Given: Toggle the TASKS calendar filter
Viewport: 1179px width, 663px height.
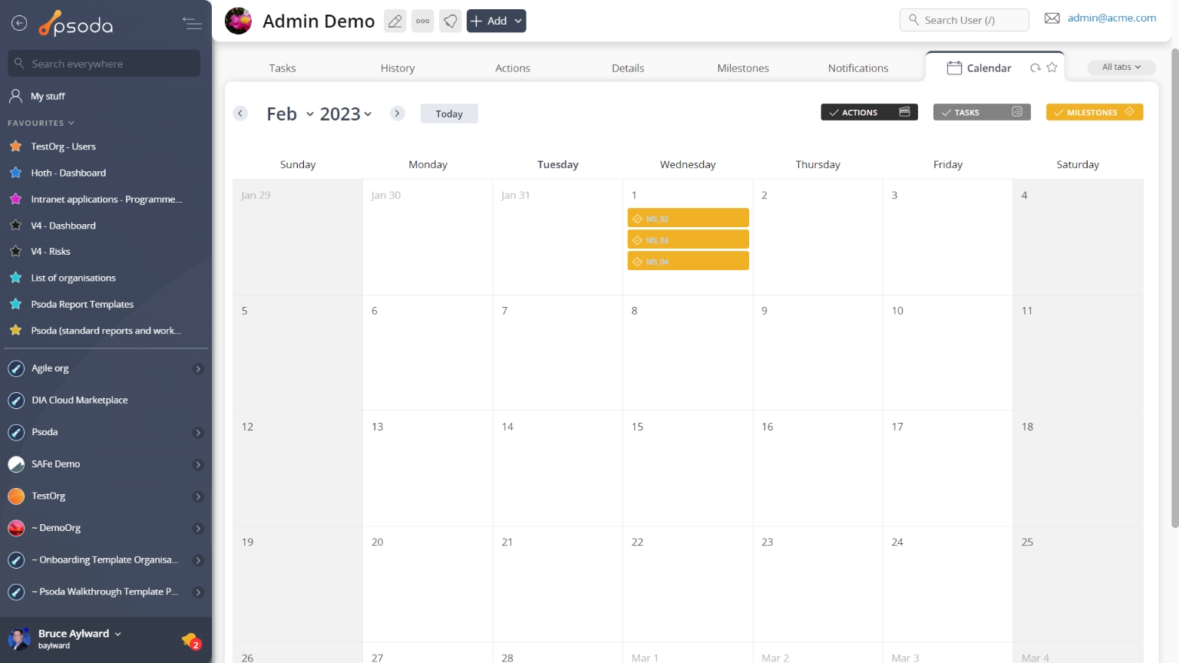Looking at the screenshot, I should 982,112.
